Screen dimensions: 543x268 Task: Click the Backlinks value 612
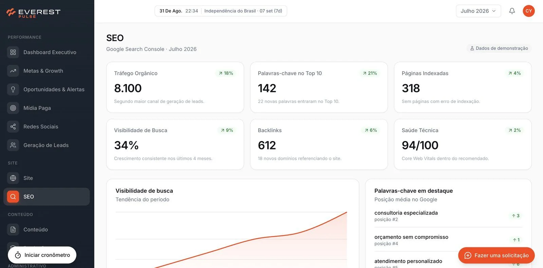tap(267, 145)
